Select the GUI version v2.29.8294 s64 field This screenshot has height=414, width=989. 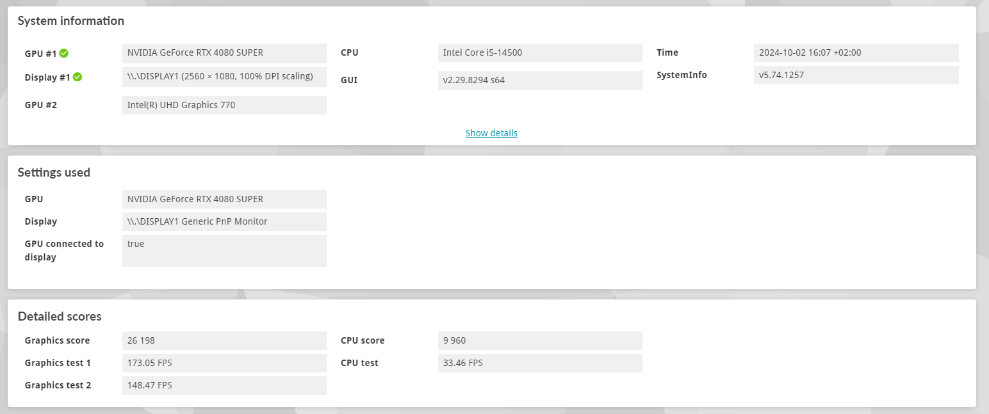point(539,81)
